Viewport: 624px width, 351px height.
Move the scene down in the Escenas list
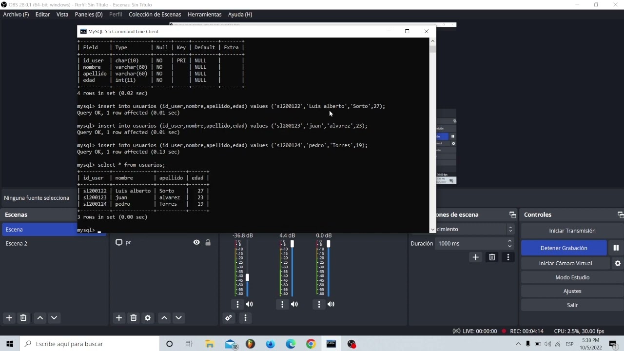pos(54,318)
